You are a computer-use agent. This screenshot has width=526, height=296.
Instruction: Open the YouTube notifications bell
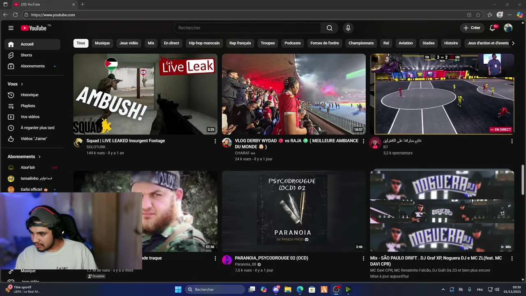coord(493,28)
